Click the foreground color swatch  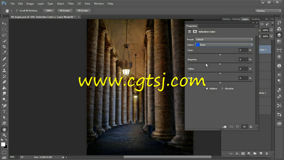click(x=3, y=144)
